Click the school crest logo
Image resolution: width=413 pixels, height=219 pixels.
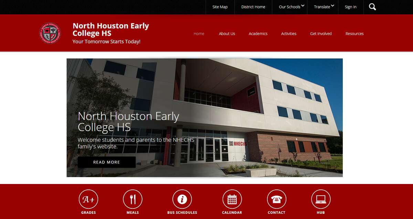coord(50,33)
